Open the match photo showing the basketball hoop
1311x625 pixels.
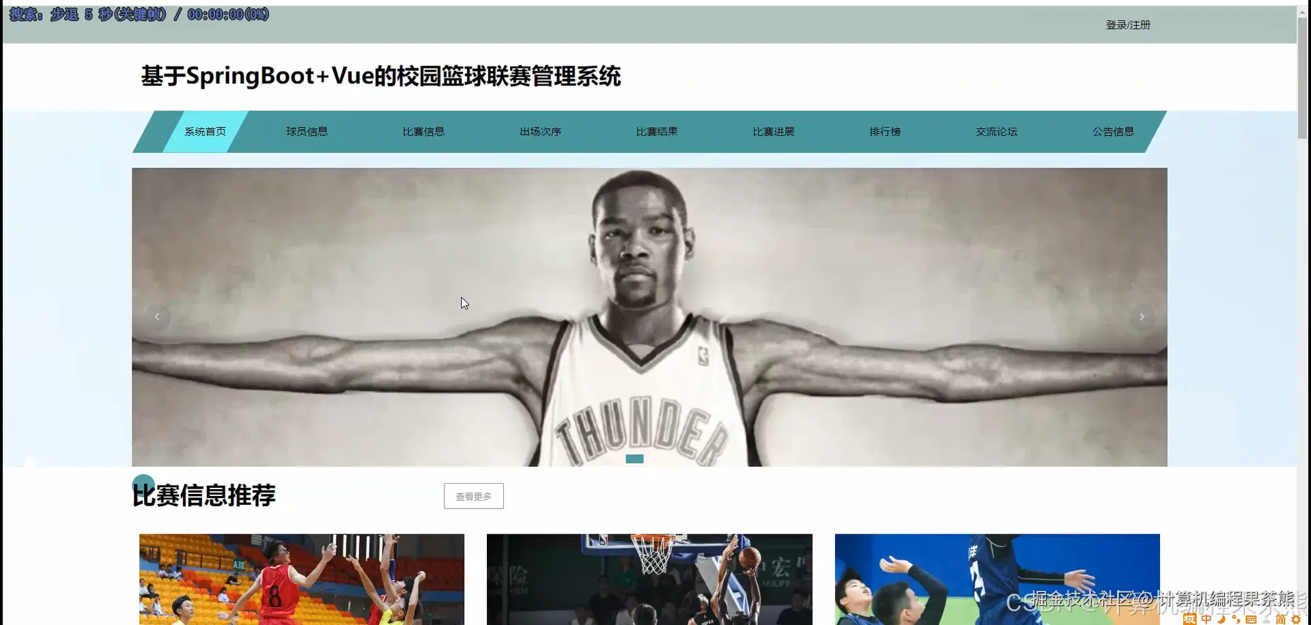click(x=649, y=579)
